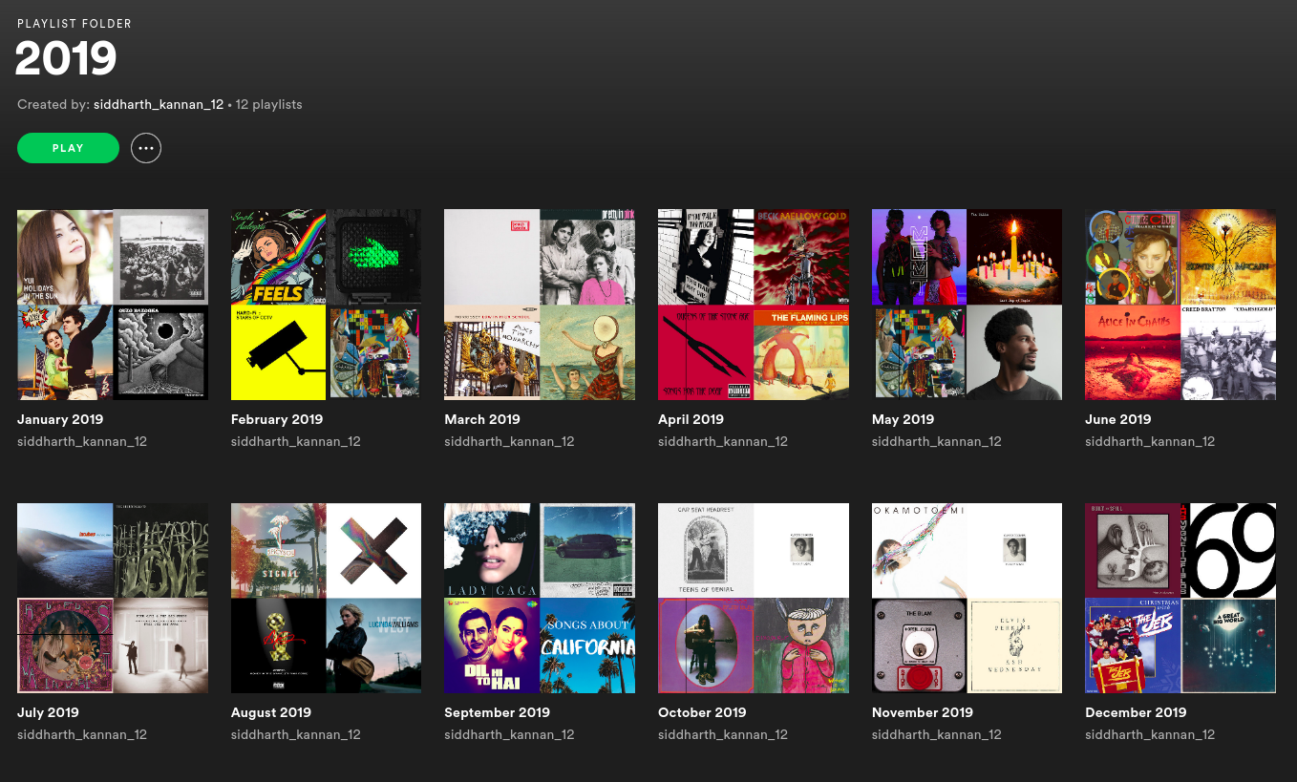1297x782 pixels.
Task: Click the owner name under May 2019
Action: 937,441
